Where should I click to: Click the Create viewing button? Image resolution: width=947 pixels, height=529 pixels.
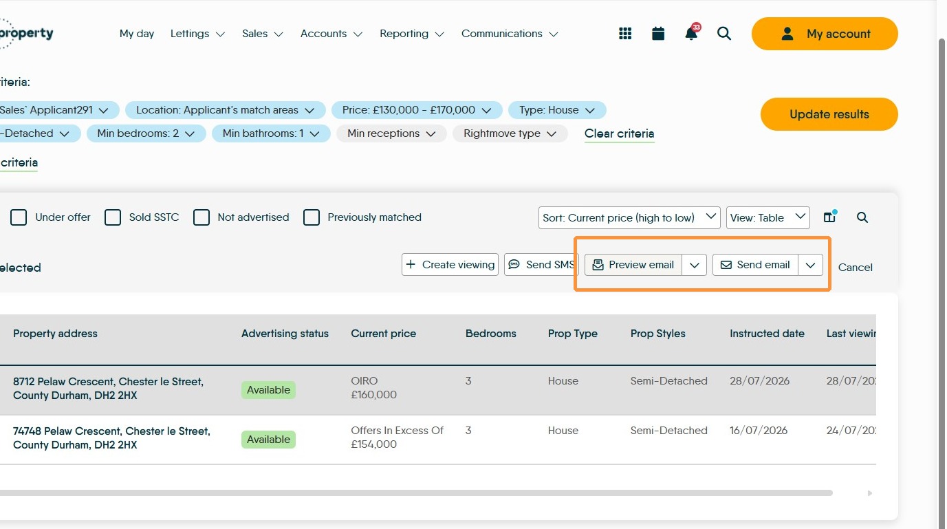[x=450, y=265]
